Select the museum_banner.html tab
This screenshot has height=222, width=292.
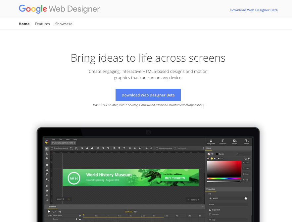click(x=62, y=142)
